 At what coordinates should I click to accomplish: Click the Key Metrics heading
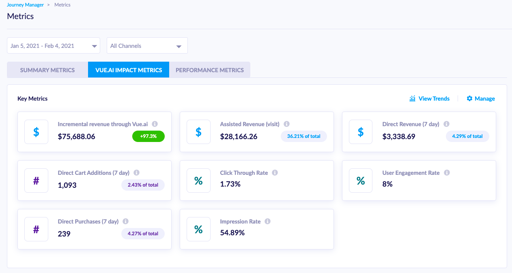click(x=32, y=99)
